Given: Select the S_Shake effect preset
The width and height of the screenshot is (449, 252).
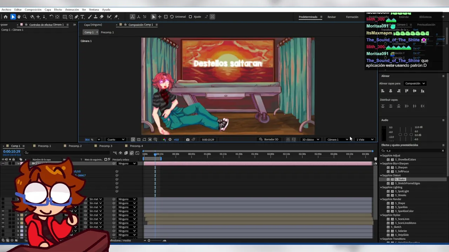Looking at the screenshot, I should tap(400, 179).
